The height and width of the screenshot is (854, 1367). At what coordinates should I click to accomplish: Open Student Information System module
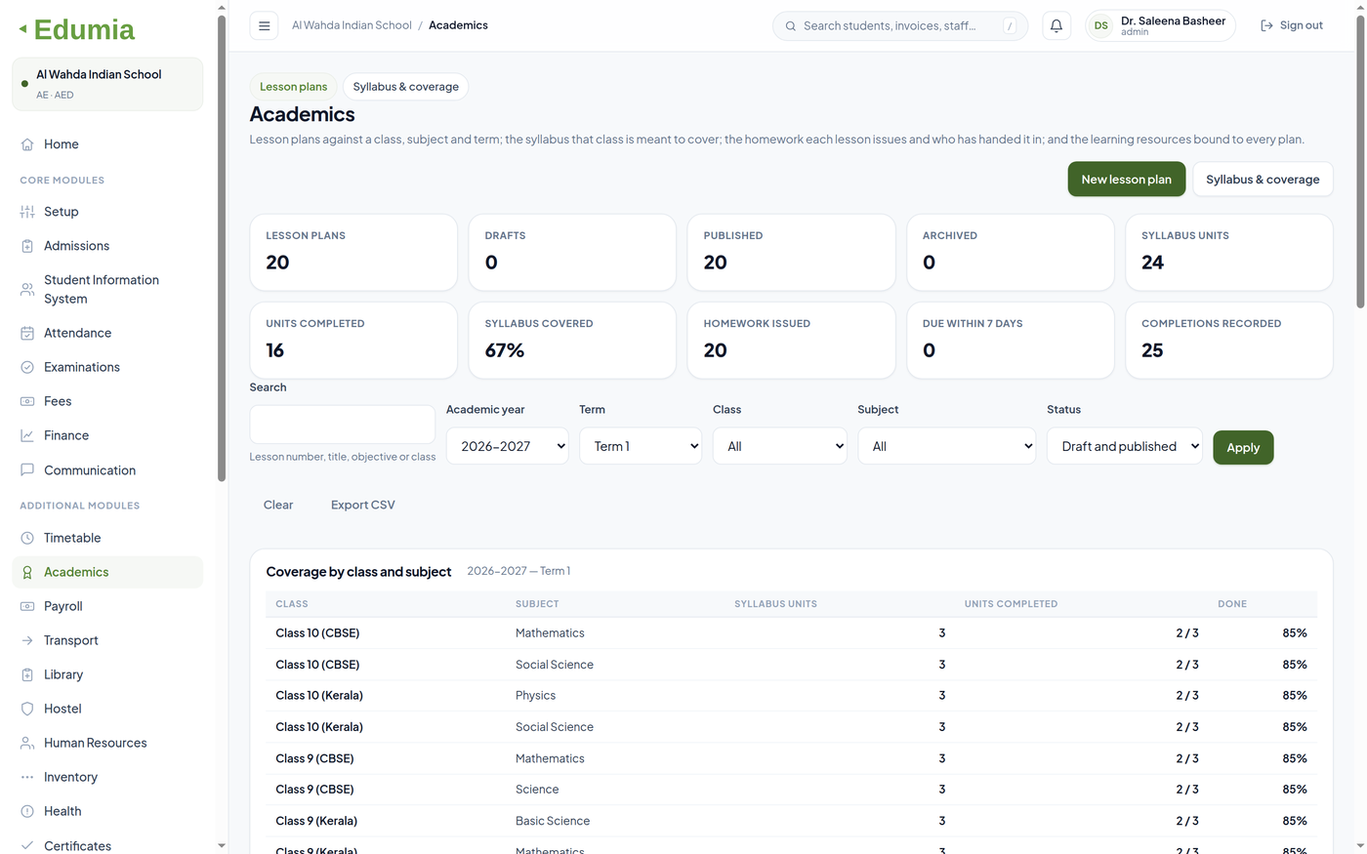tap(107, 289)
